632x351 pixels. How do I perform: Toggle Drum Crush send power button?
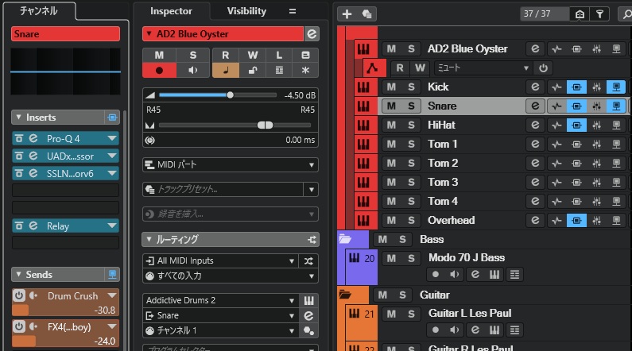point(18,295)
